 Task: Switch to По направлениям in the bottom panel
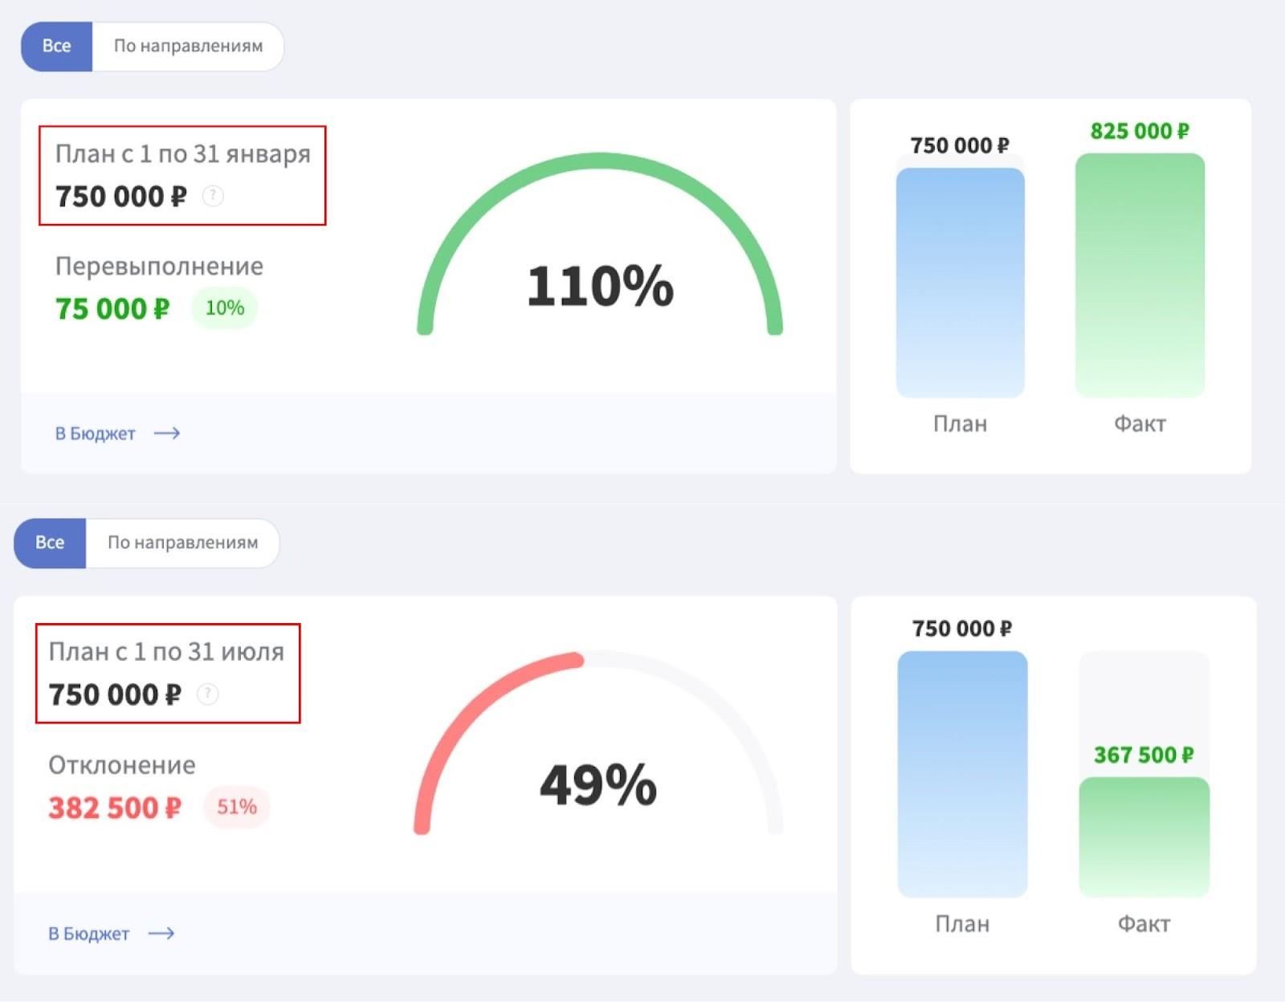(x=183, y=543)
